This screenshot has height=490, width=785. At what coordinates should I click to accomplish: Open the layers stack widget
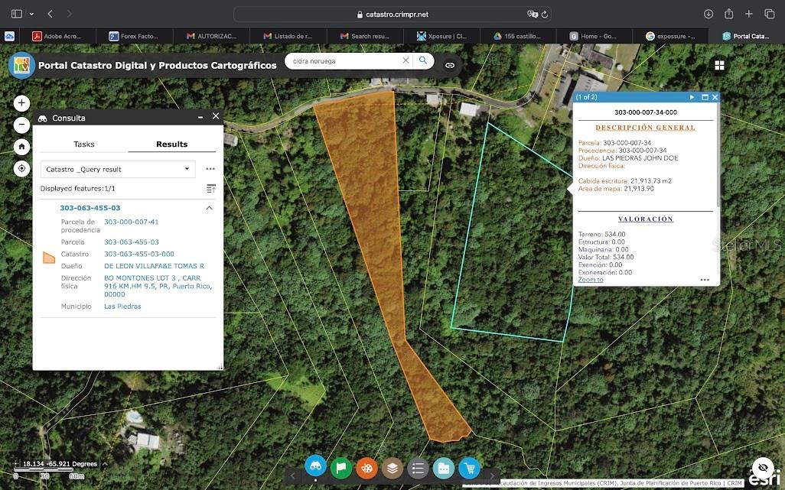(x=392, y=468)
